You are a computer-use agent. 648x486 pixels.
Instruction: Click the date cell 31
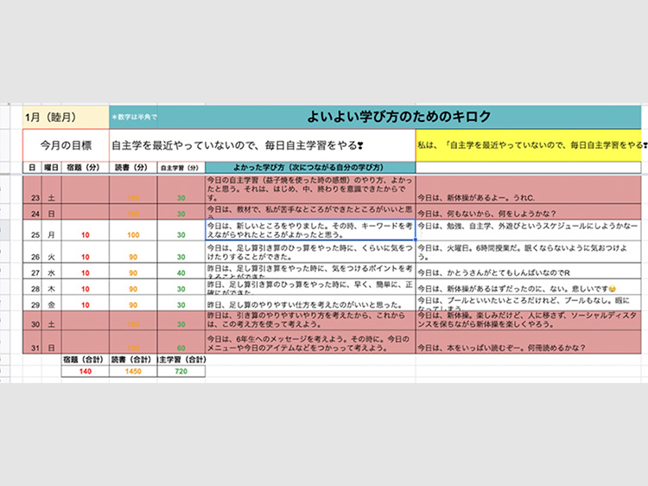[32, 342]
